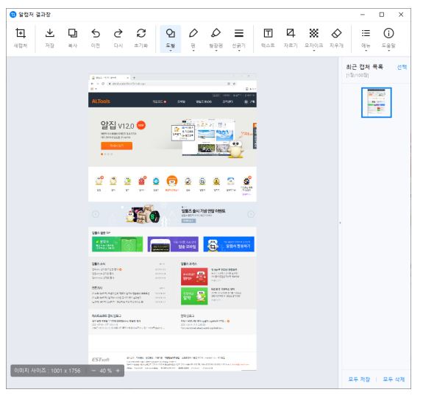
Task: Minimize the ALCapture result window
Action: click(363, 15)
